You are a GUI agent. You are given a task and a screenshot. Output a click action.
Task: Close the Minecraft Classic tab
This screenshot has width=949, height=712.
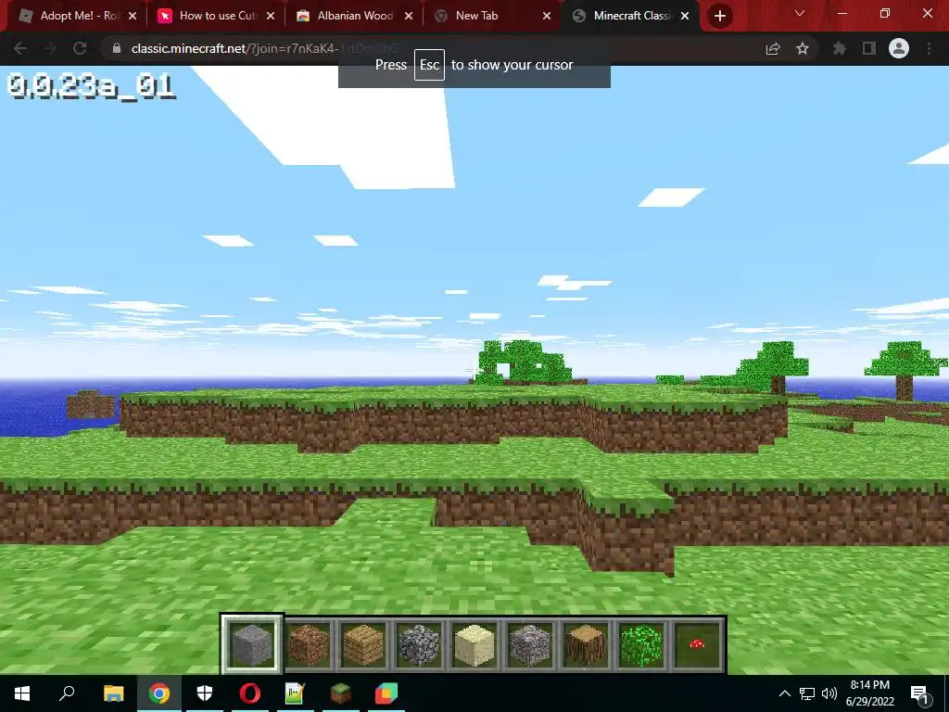tap(685, 16)
